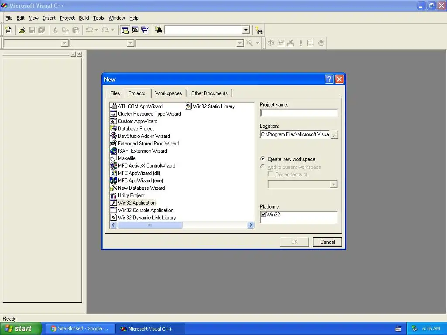Select MFC AppWizard (exe) project type

[x=137, y=180]
